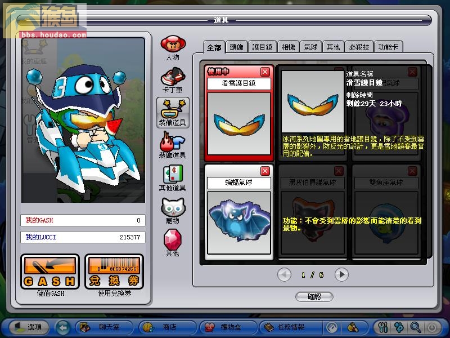Open the 選項 options menu
This screenshot has width=450, height=338.
[x=29, y=327]
